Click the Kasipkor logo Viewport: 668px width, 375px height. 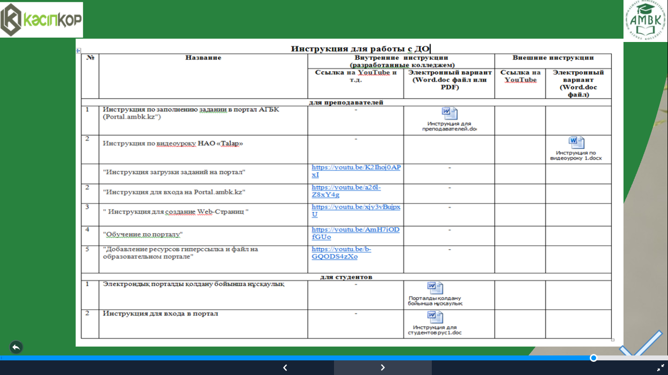tap(42, 20)
